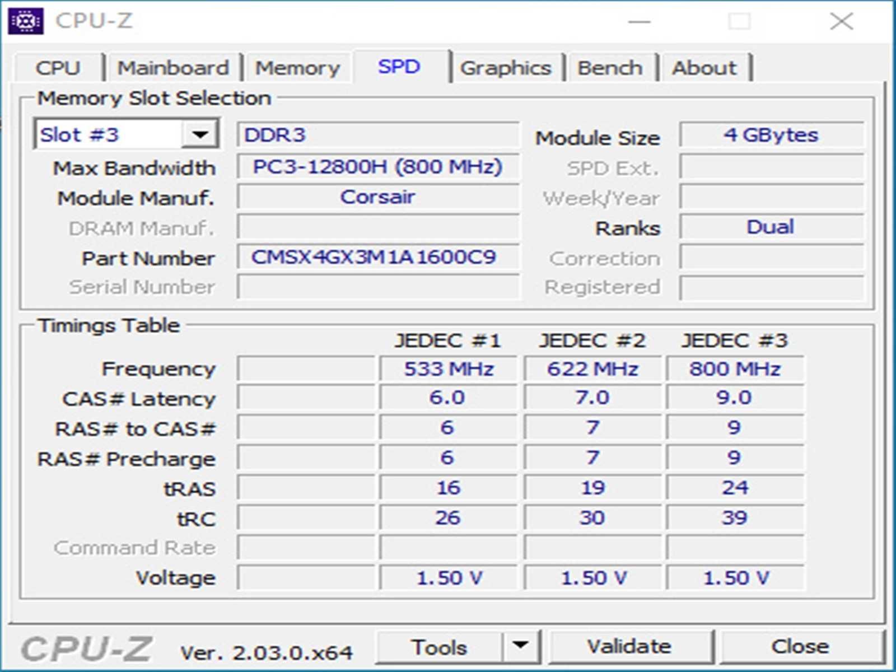
Task: Click the JEDEC #2 column header
Action: click(592, 340)
